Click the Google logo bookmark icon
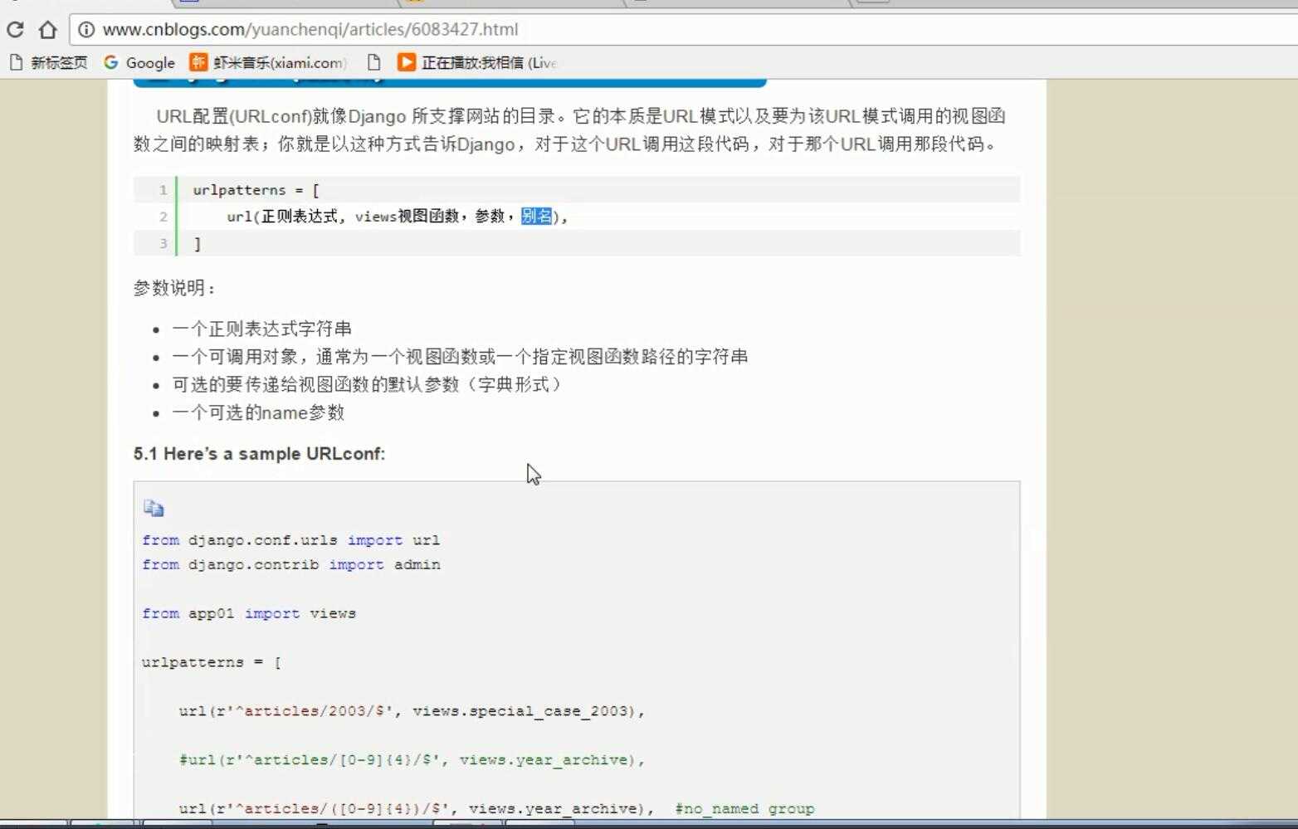Image resolution: width=1298 pixels, height=829 pixels. 111,62
